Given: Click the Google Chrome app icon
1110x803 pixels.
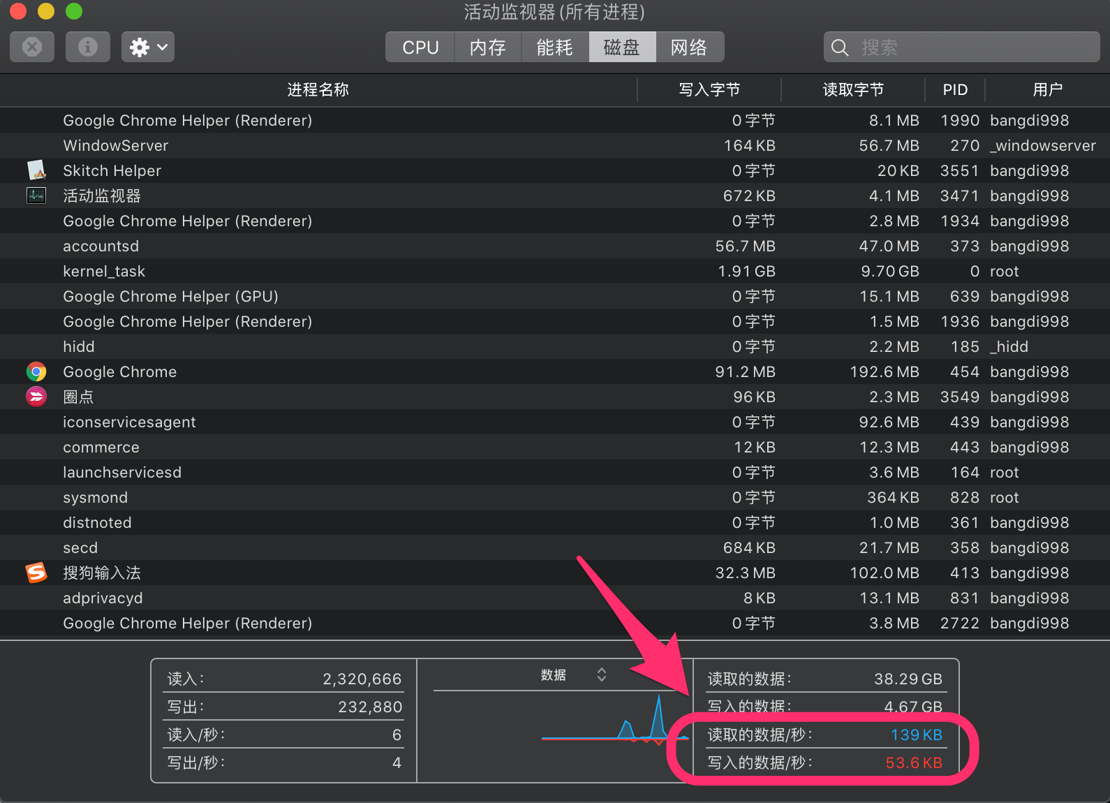Looking at the screenshot, I should [x=36, y=371].
